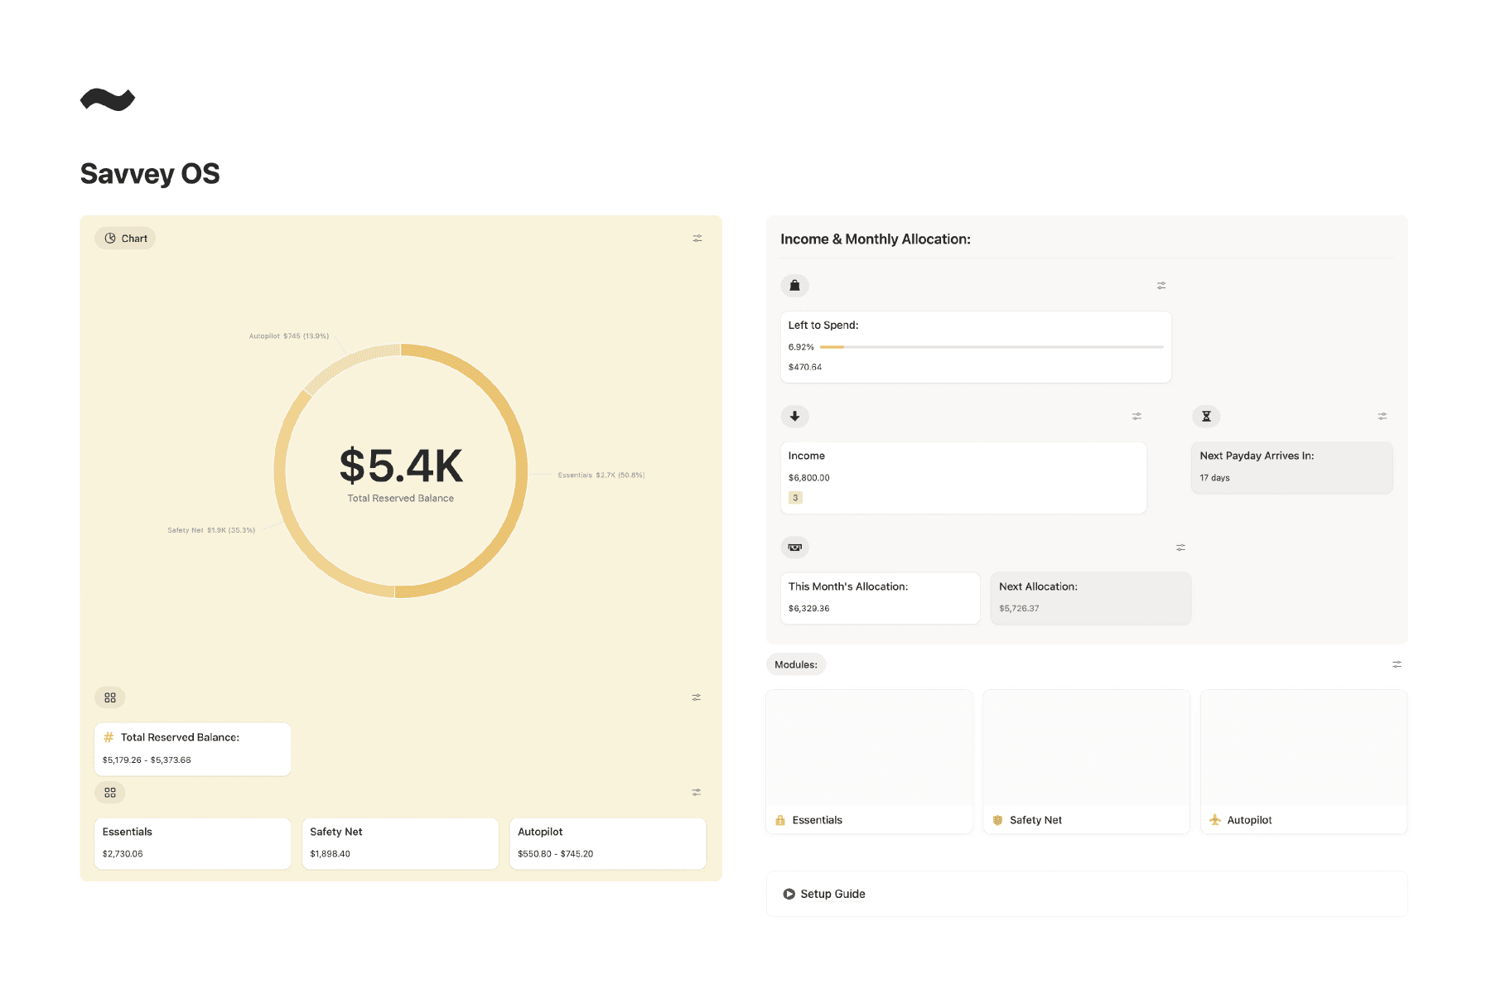Click the Total Reserved Balance chart caption
1491x994 pixels.
click(x=401, y=499)
